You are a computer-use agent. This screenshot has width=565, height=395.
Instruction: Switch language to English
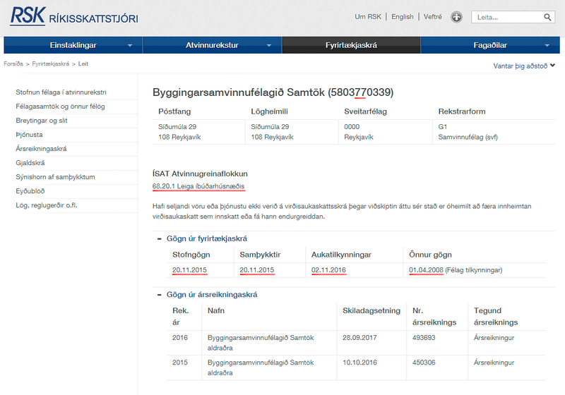(402, 17)
